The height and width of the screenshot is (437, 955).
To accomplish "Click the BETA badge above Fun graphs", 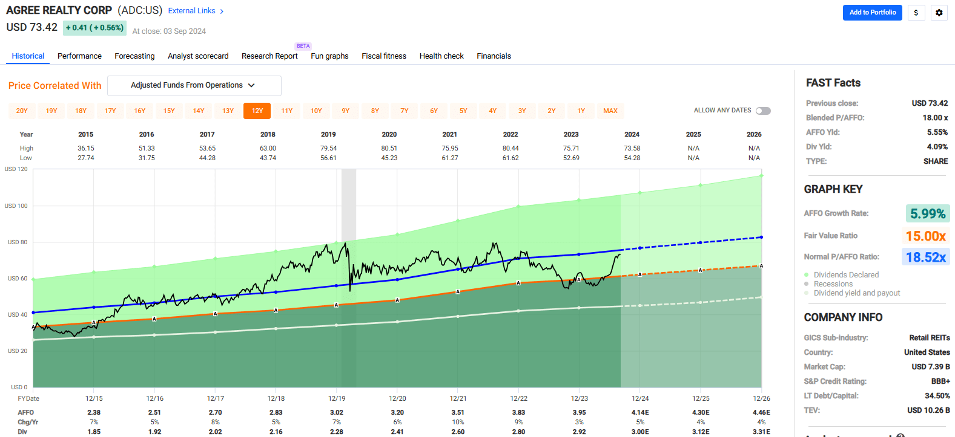I will tap(303, 46).
